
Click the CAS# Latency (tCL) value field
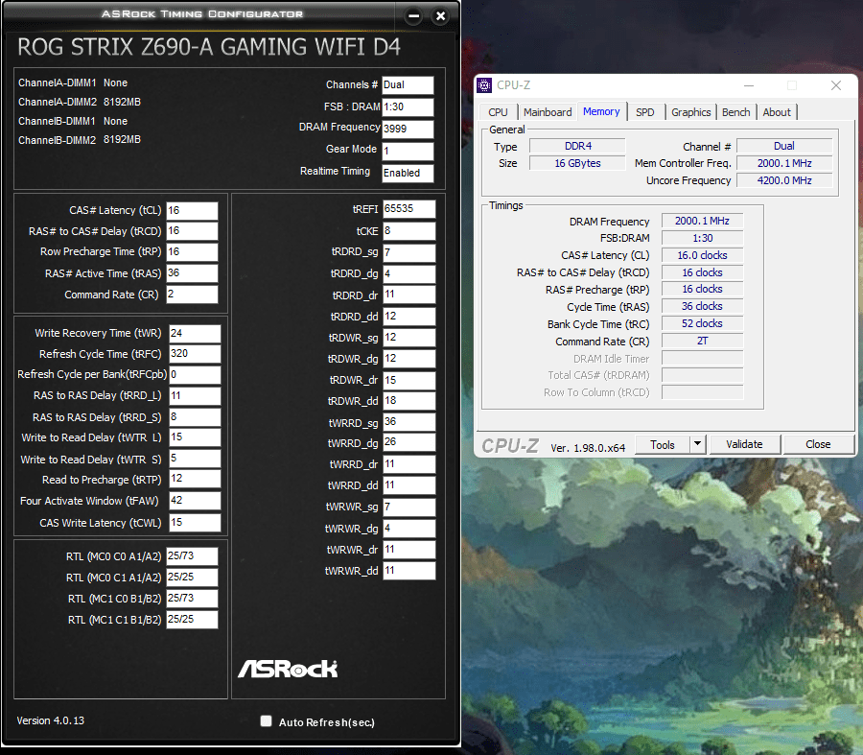(192, 211)
